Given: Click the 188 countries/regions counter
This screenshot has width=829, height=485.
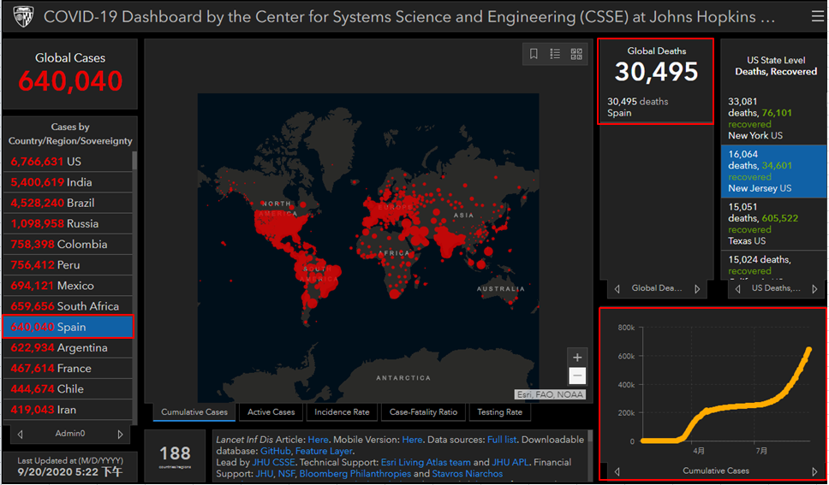Looking at the screenshot, I should click(x=175, y=456).
